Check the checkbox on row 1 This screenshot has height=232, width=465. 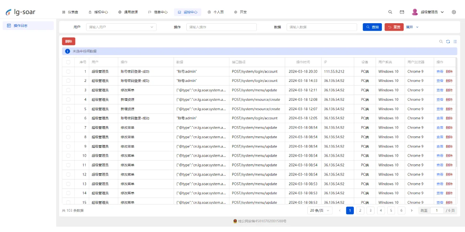click(x=68, y=71)
